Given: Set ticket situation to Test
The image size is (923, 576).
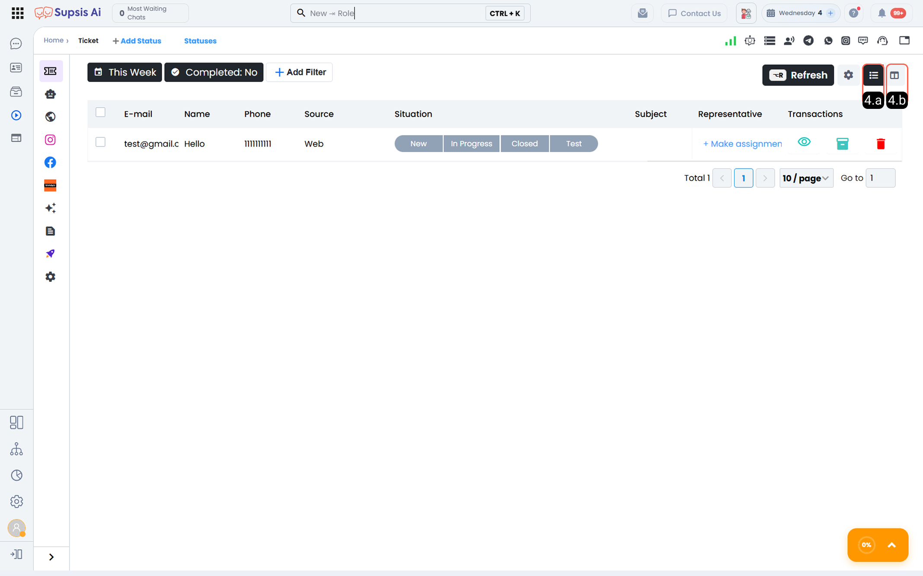Looking at the screenshot, I should pos(574,143).
